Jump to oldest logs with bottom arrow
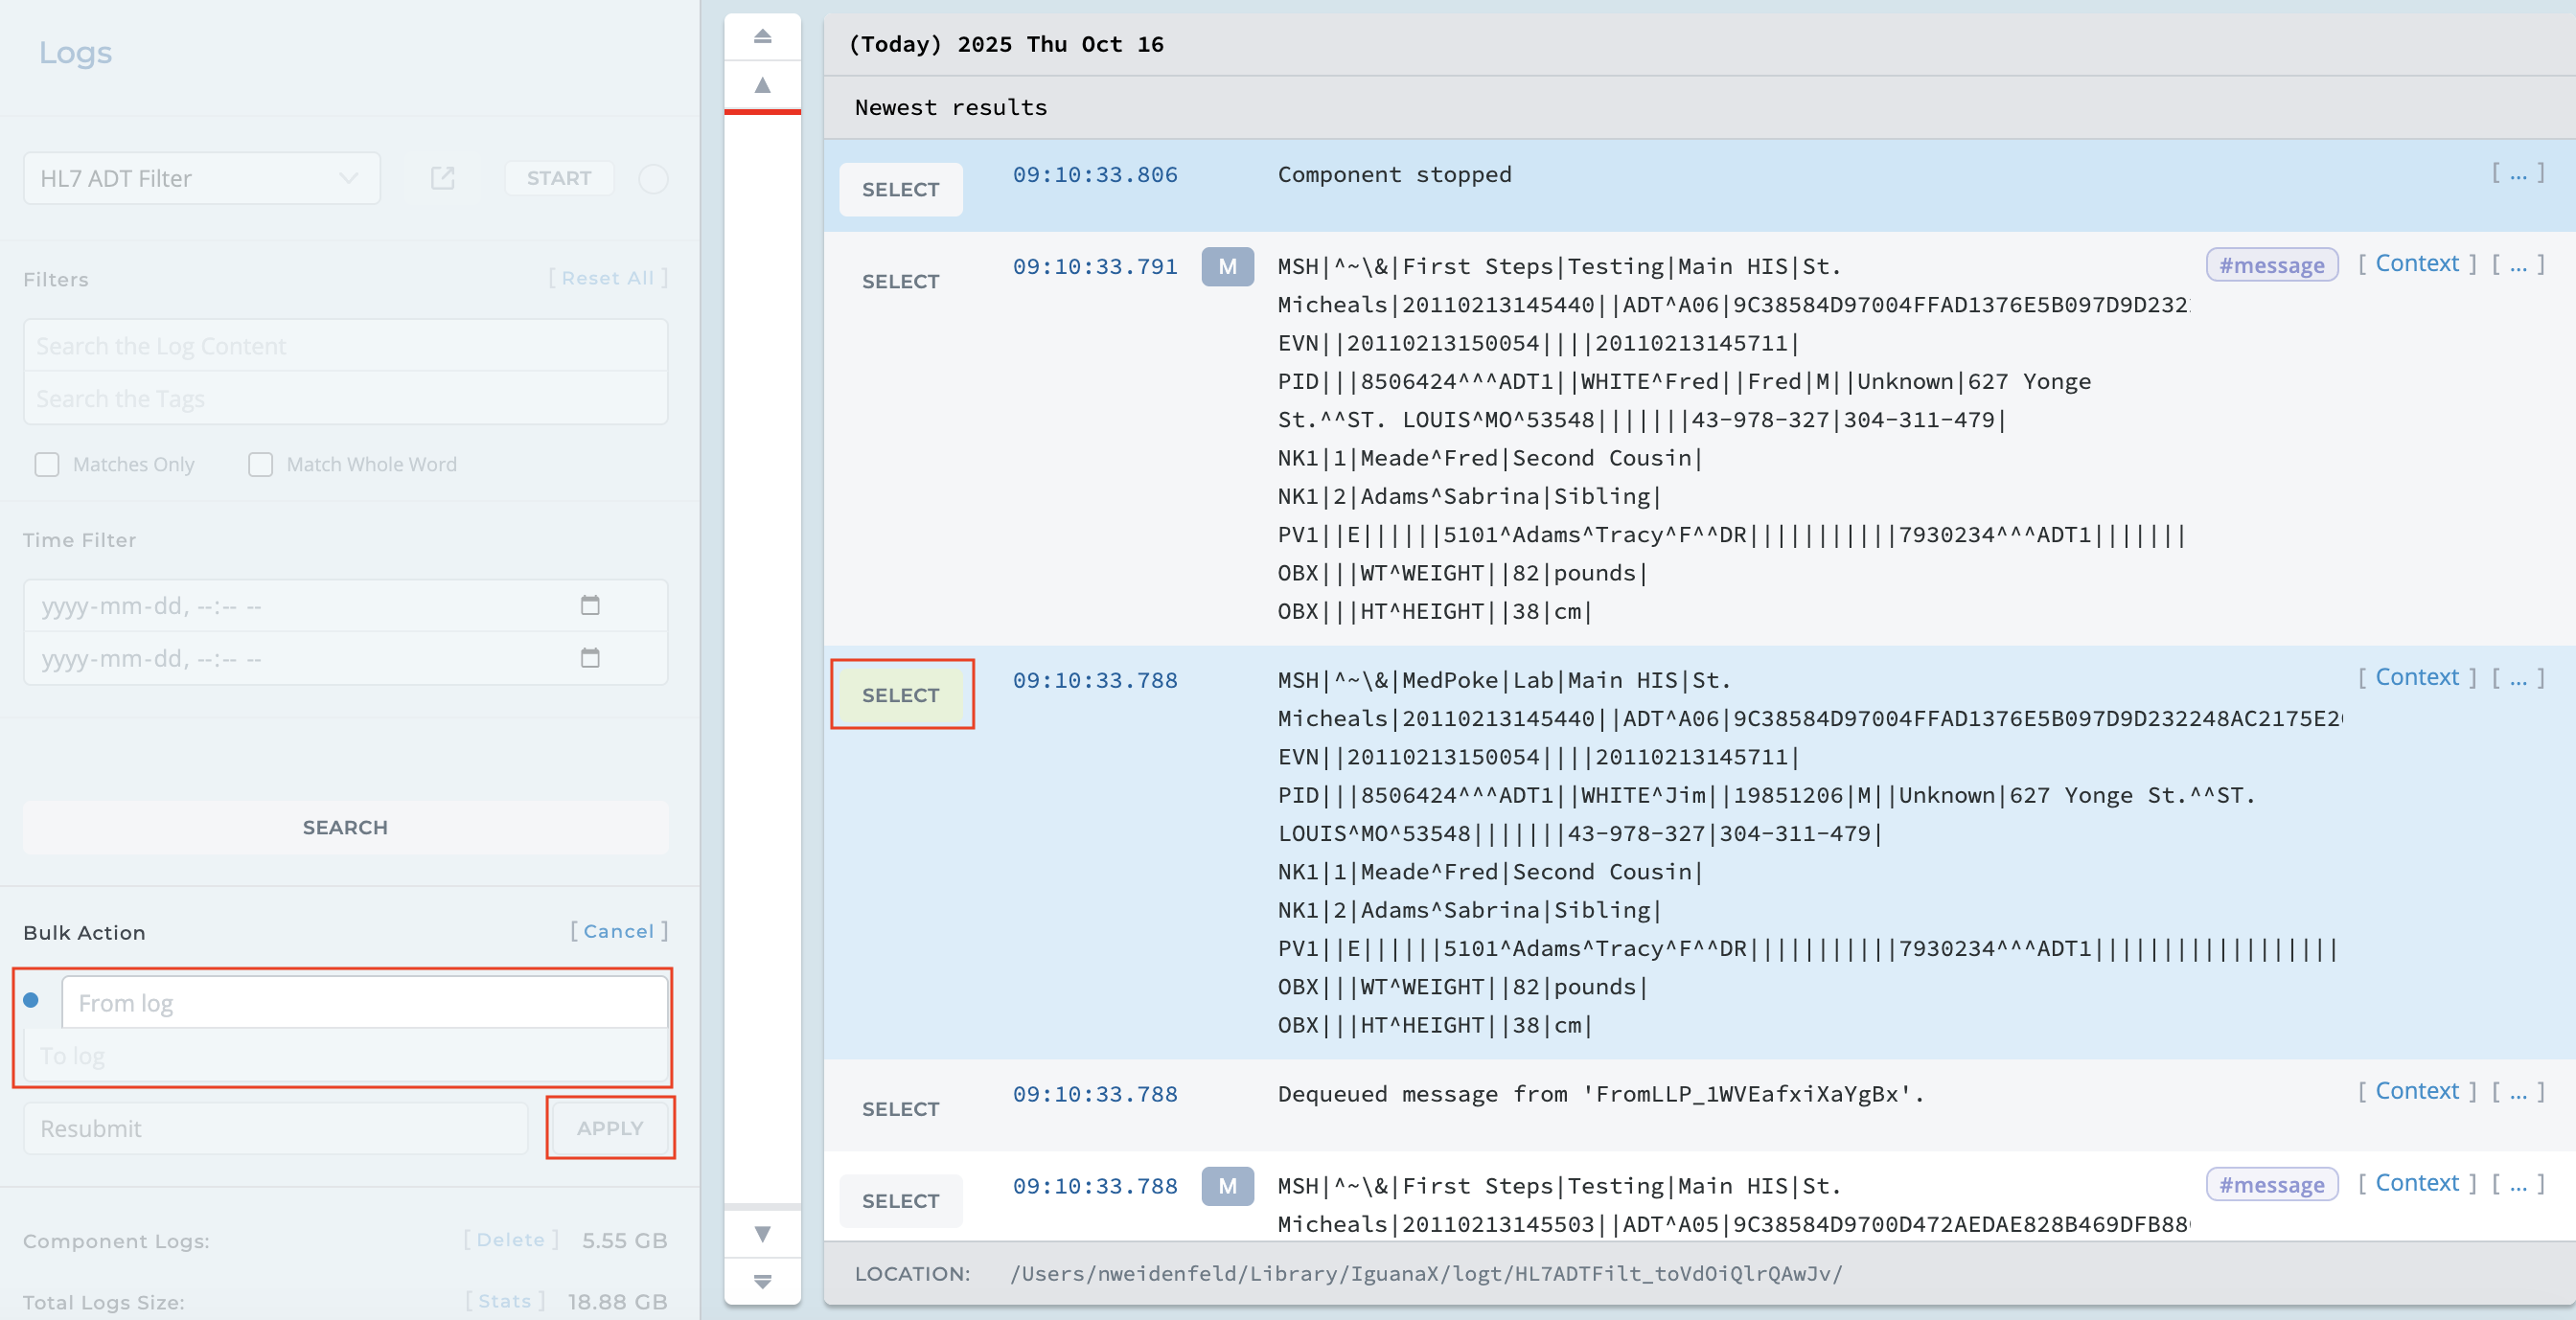The height and width of the screenshot is (1320, 2576). click(762, 1281)
